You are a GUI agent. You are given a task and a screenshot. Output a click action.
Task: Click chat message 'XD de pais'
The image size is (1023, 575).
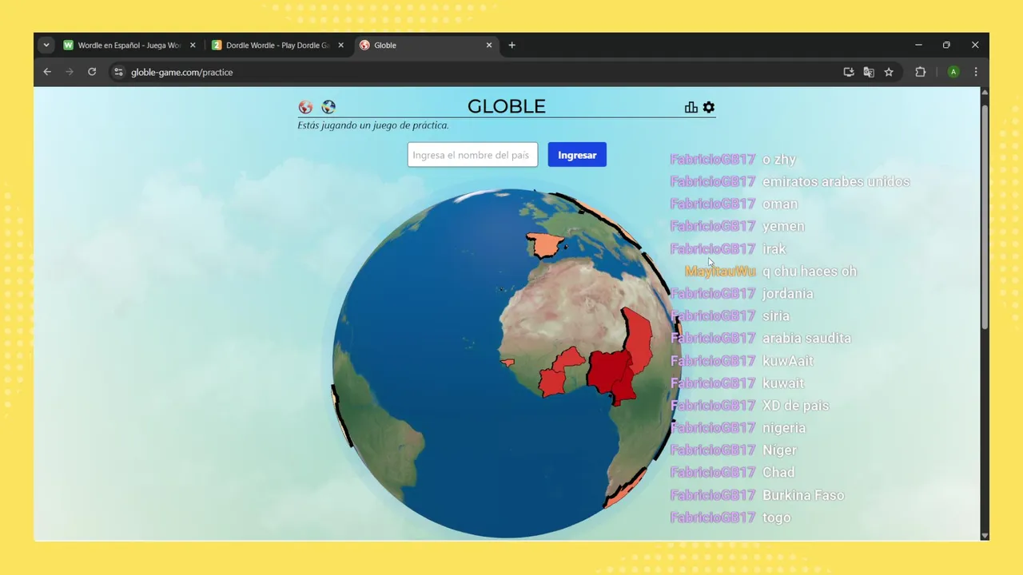(x=795, y=405)
